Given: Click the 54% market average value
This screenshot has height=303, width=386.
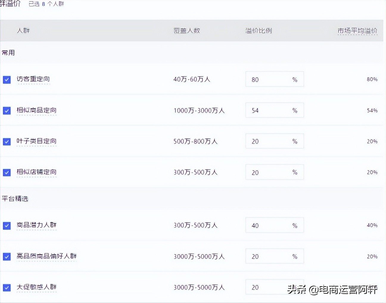Looking at the screenshot, I should coord(372,110).
